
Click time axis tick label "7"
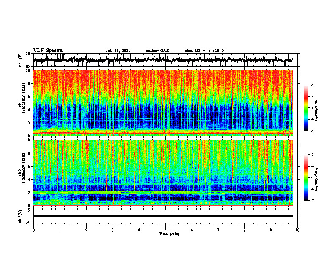218,230
